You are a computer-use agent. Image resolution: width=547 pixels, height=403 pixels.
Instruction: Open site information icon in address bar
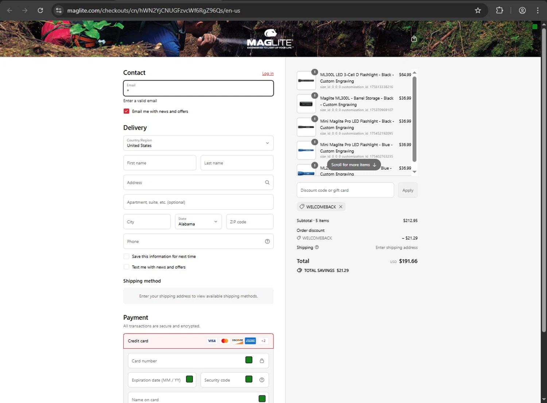59,11
